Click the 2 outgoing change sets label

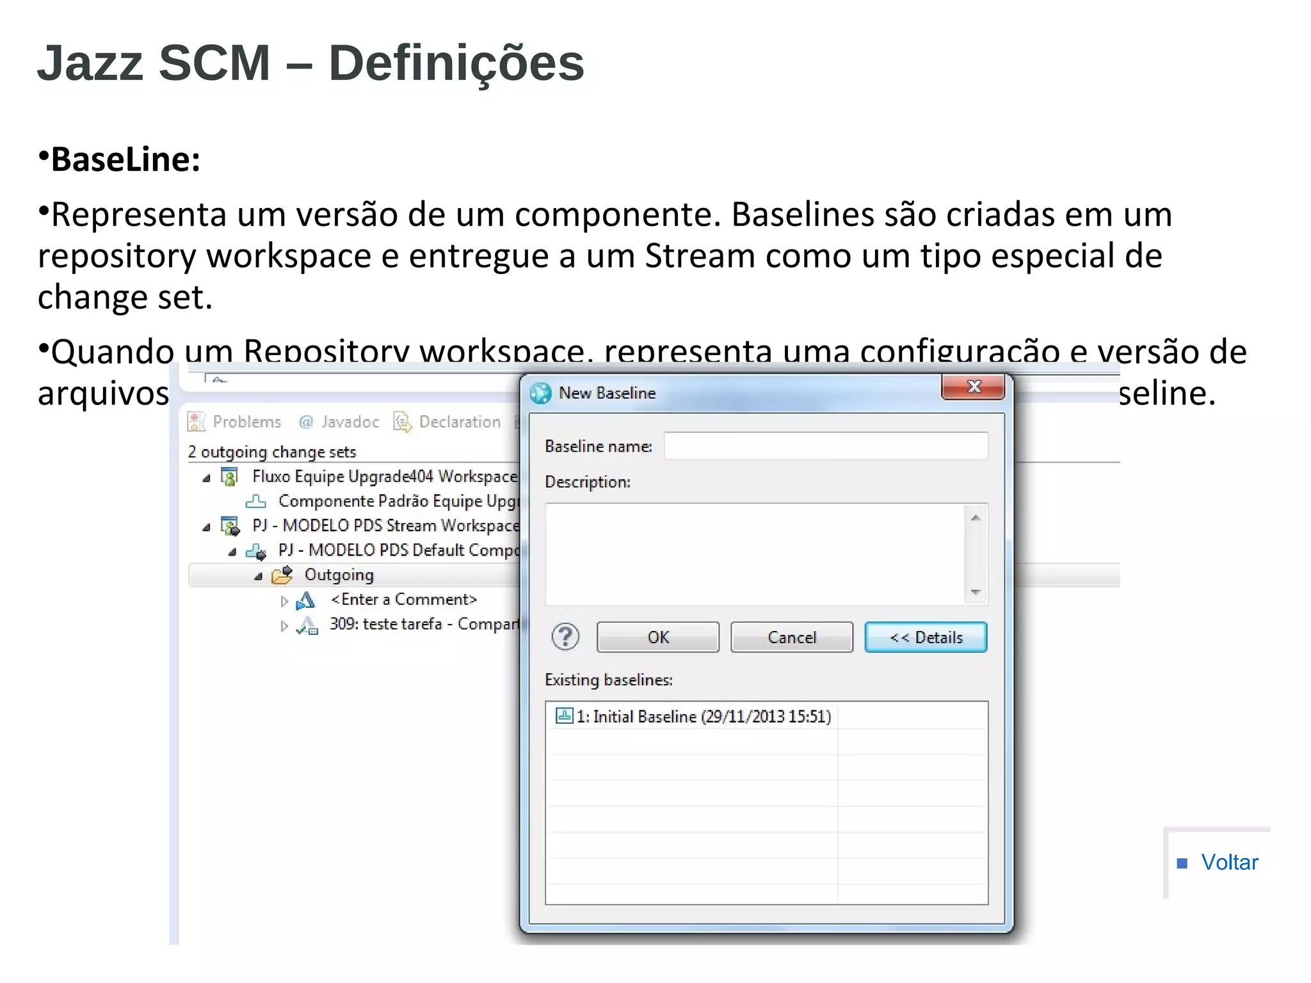[272, 452]
